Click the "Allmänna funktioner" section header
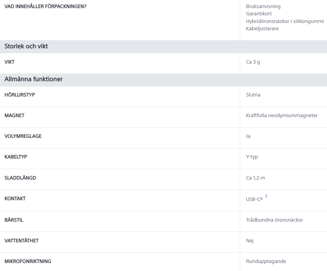Image resolution: width=327 pixels, height=271 pixels. pyautogui.click(x=33, y=80)
